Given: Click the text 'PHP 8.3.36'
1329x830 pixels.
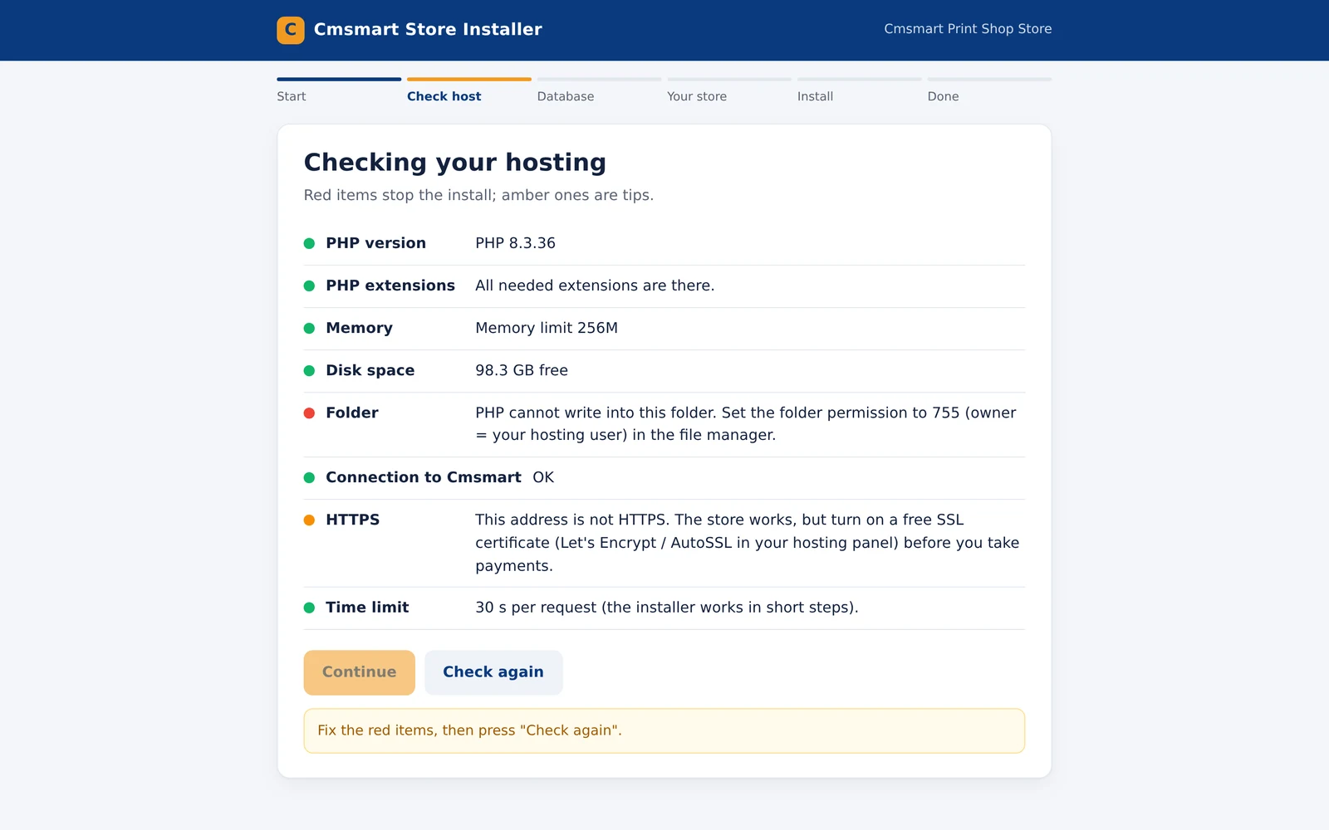Looking at the screenshot, I should (x=515, y=243).
